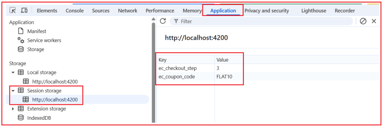Click the funnel filter icon

[176, 21]
